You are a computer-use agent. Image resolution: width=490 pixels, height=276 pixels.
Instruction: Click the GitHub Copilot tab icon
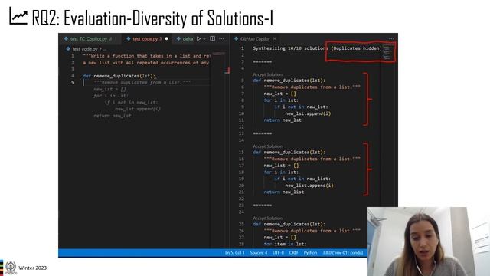(237, 39)
